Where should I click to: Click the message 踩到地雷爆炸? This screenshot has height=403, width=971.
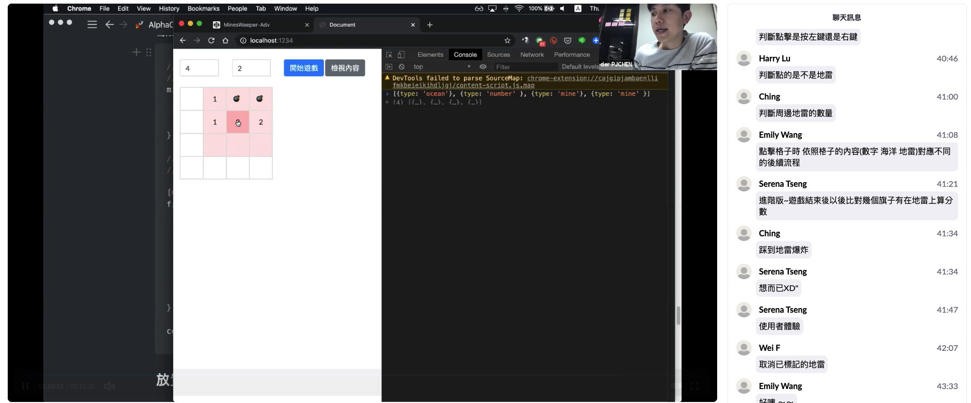click(x=783, y=250)
